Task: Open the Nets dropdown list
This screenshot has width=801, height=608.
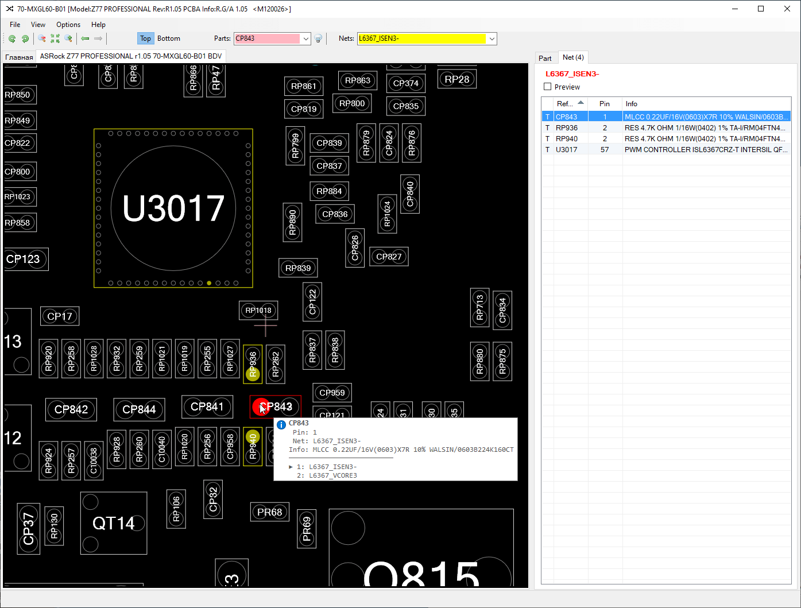Action: pyautogui.click(x=492, y=38)
